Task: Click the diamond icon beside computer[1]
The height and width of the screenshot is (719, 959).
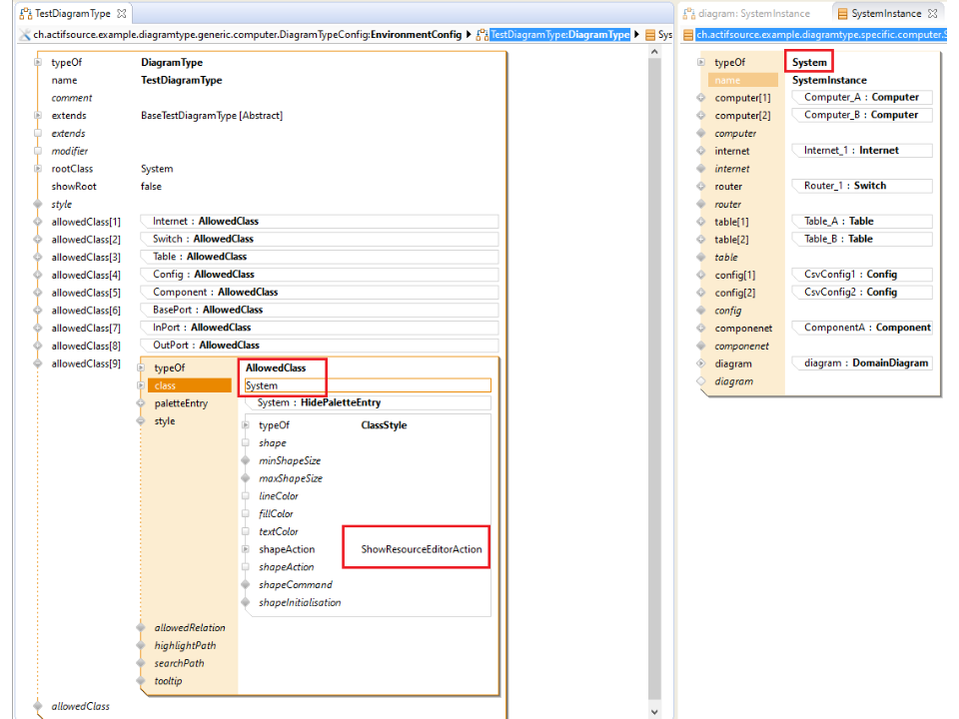Action: tap(701, 98)
